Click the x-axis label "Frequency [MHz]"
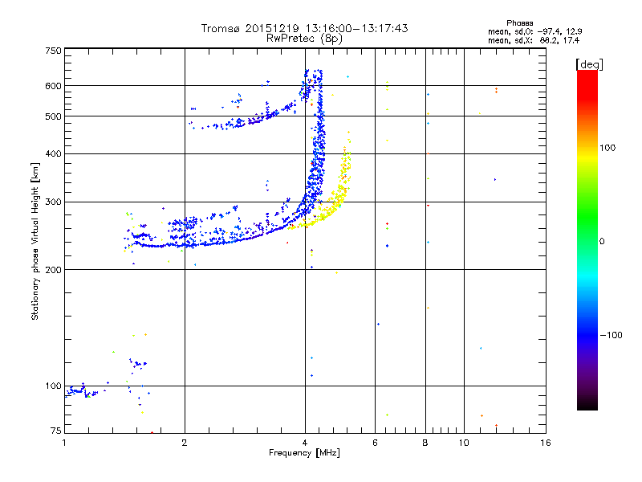Screen dimensions: 642x482 pyautogui.click(x=304, y=453)
